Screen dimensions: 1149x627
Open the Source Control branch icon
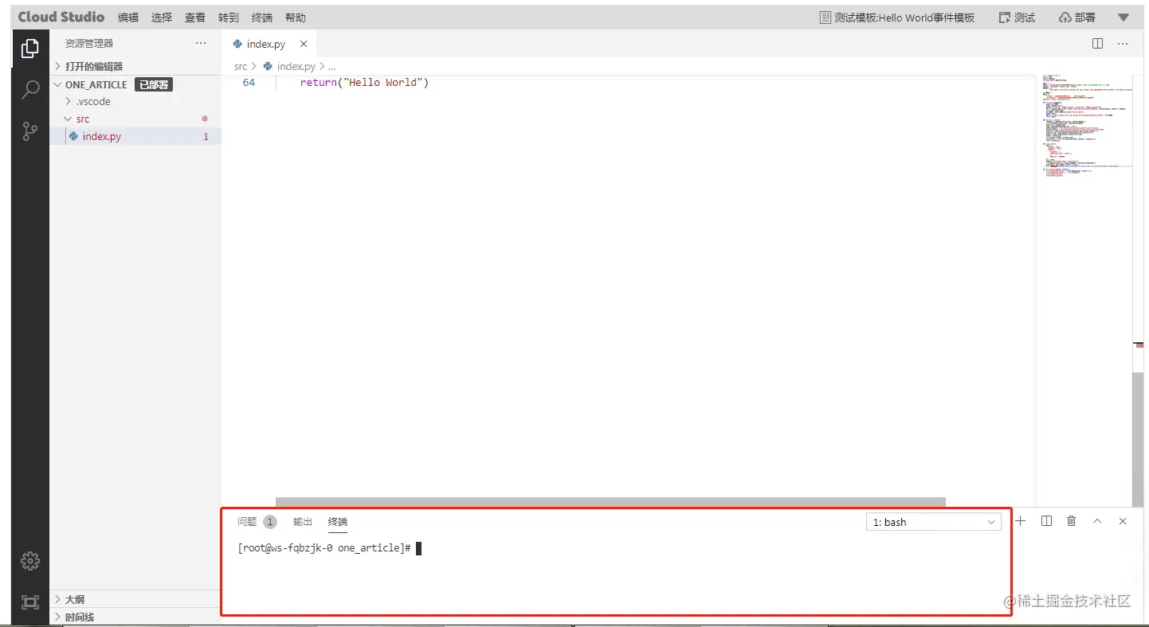tap(30, 131)
